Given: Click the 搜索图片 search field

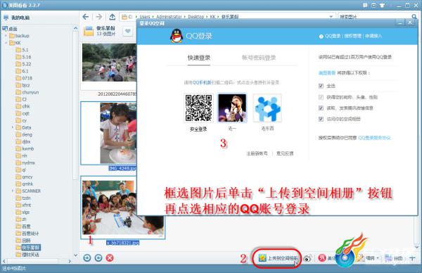Looking at the screenshot, I should pos(374,17).
